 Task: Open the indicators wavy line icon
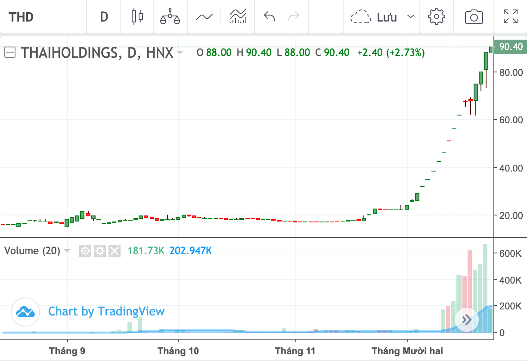pyautogui.click(x=205, y=17)
